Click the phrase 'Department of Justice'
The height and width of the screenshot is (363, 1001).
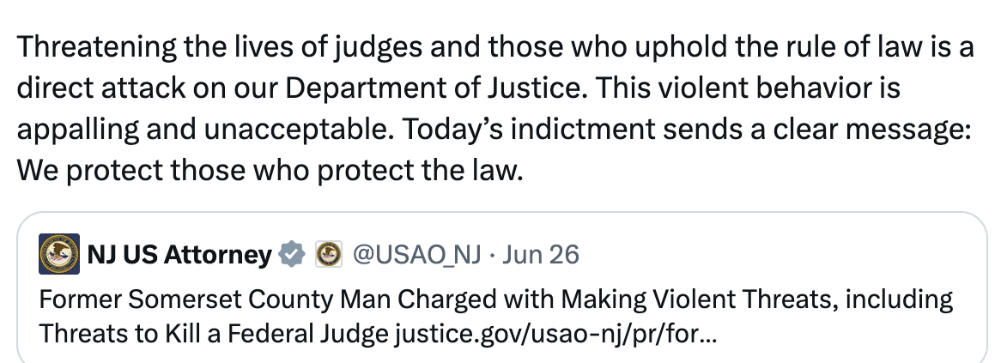click(434, 88)
